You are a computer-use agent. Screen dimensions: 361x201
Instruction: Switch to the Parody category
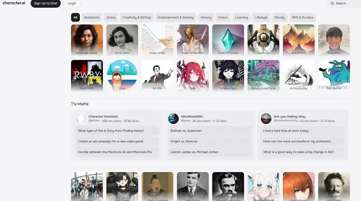pos(279,17)
